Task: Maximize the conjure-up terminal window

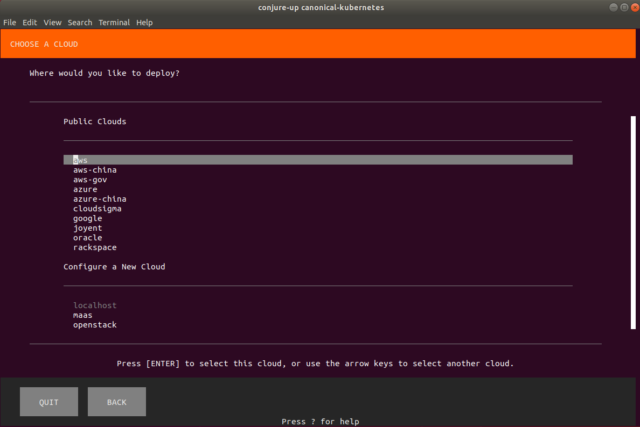Action: coord(624,8)
